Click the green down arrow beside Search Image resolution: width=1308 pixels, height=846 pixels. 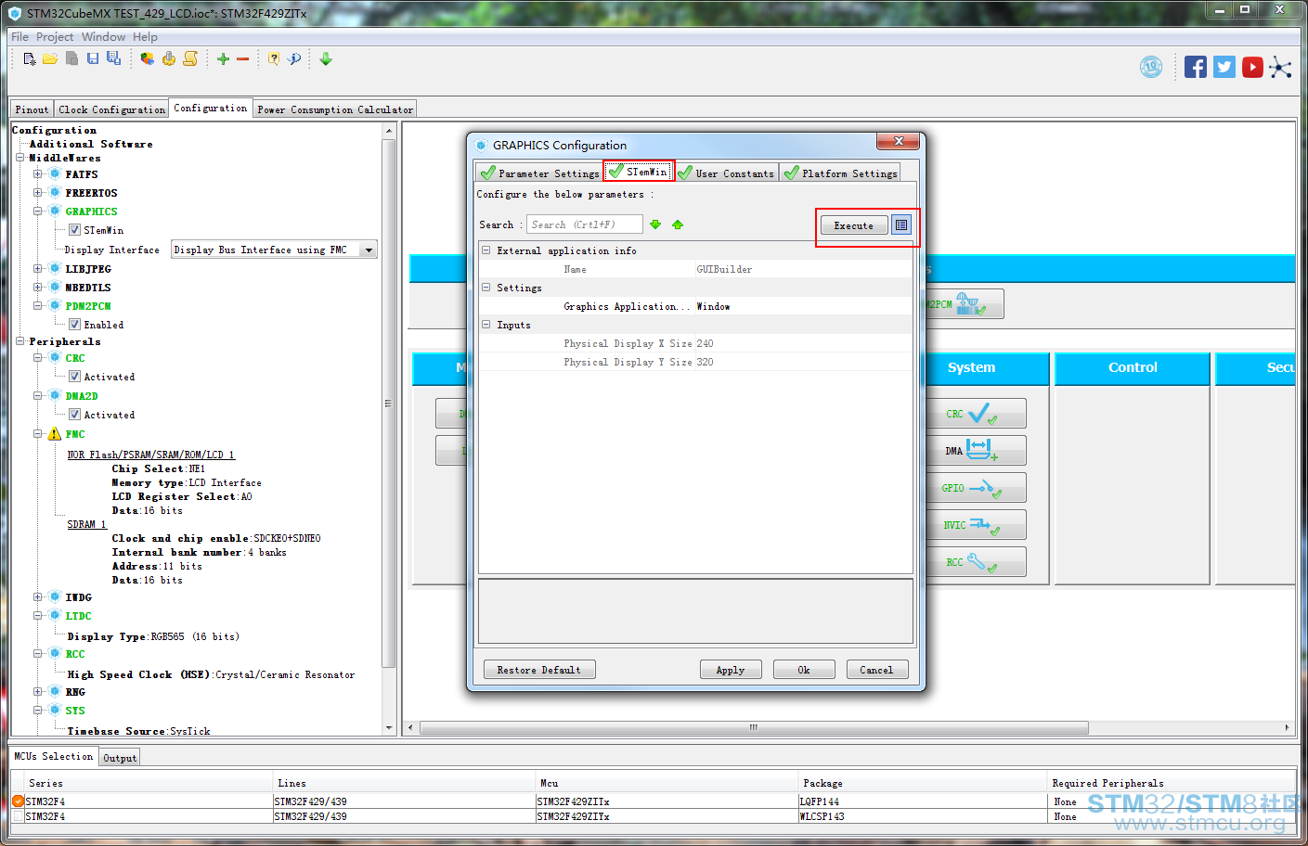655,224
